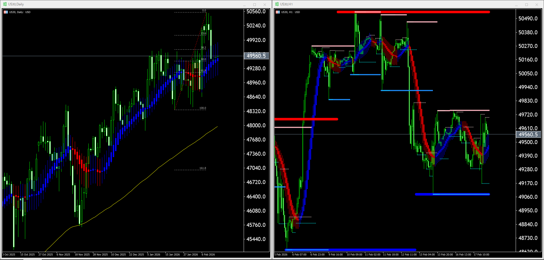
Task: Click the 48000.0 price on Daily scale
Action: (256, 125)
